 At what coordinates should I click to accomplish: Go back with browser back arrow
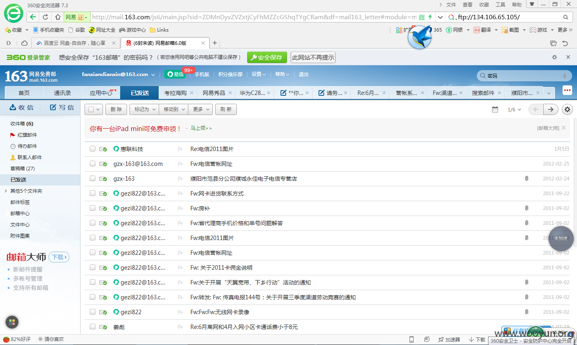tap(33, 17)
